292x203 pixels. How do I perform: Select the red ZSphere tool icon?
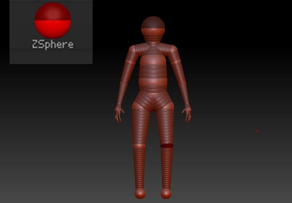tap(53, 20)
